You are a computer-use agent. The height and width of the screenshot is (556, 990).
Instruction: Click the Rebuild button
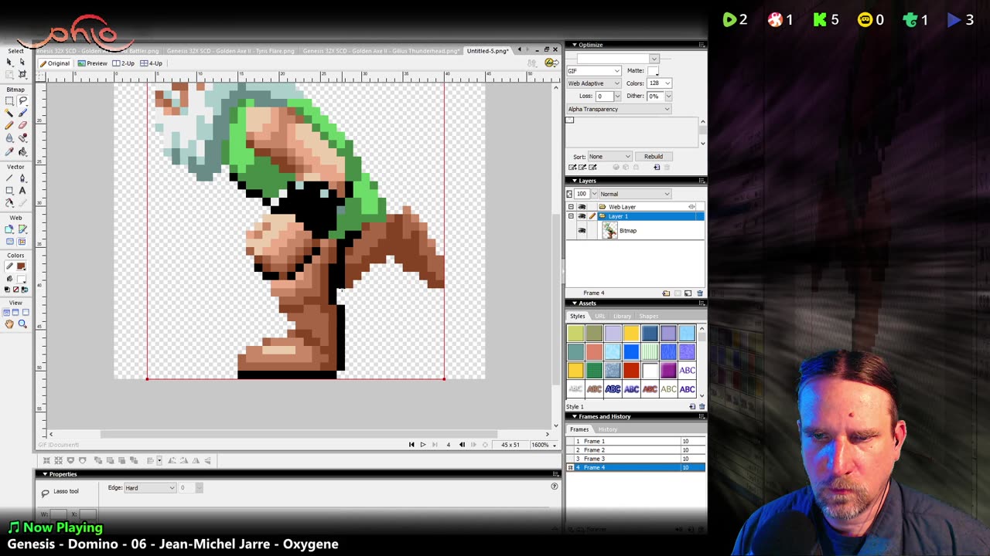[x=654, y=157]
